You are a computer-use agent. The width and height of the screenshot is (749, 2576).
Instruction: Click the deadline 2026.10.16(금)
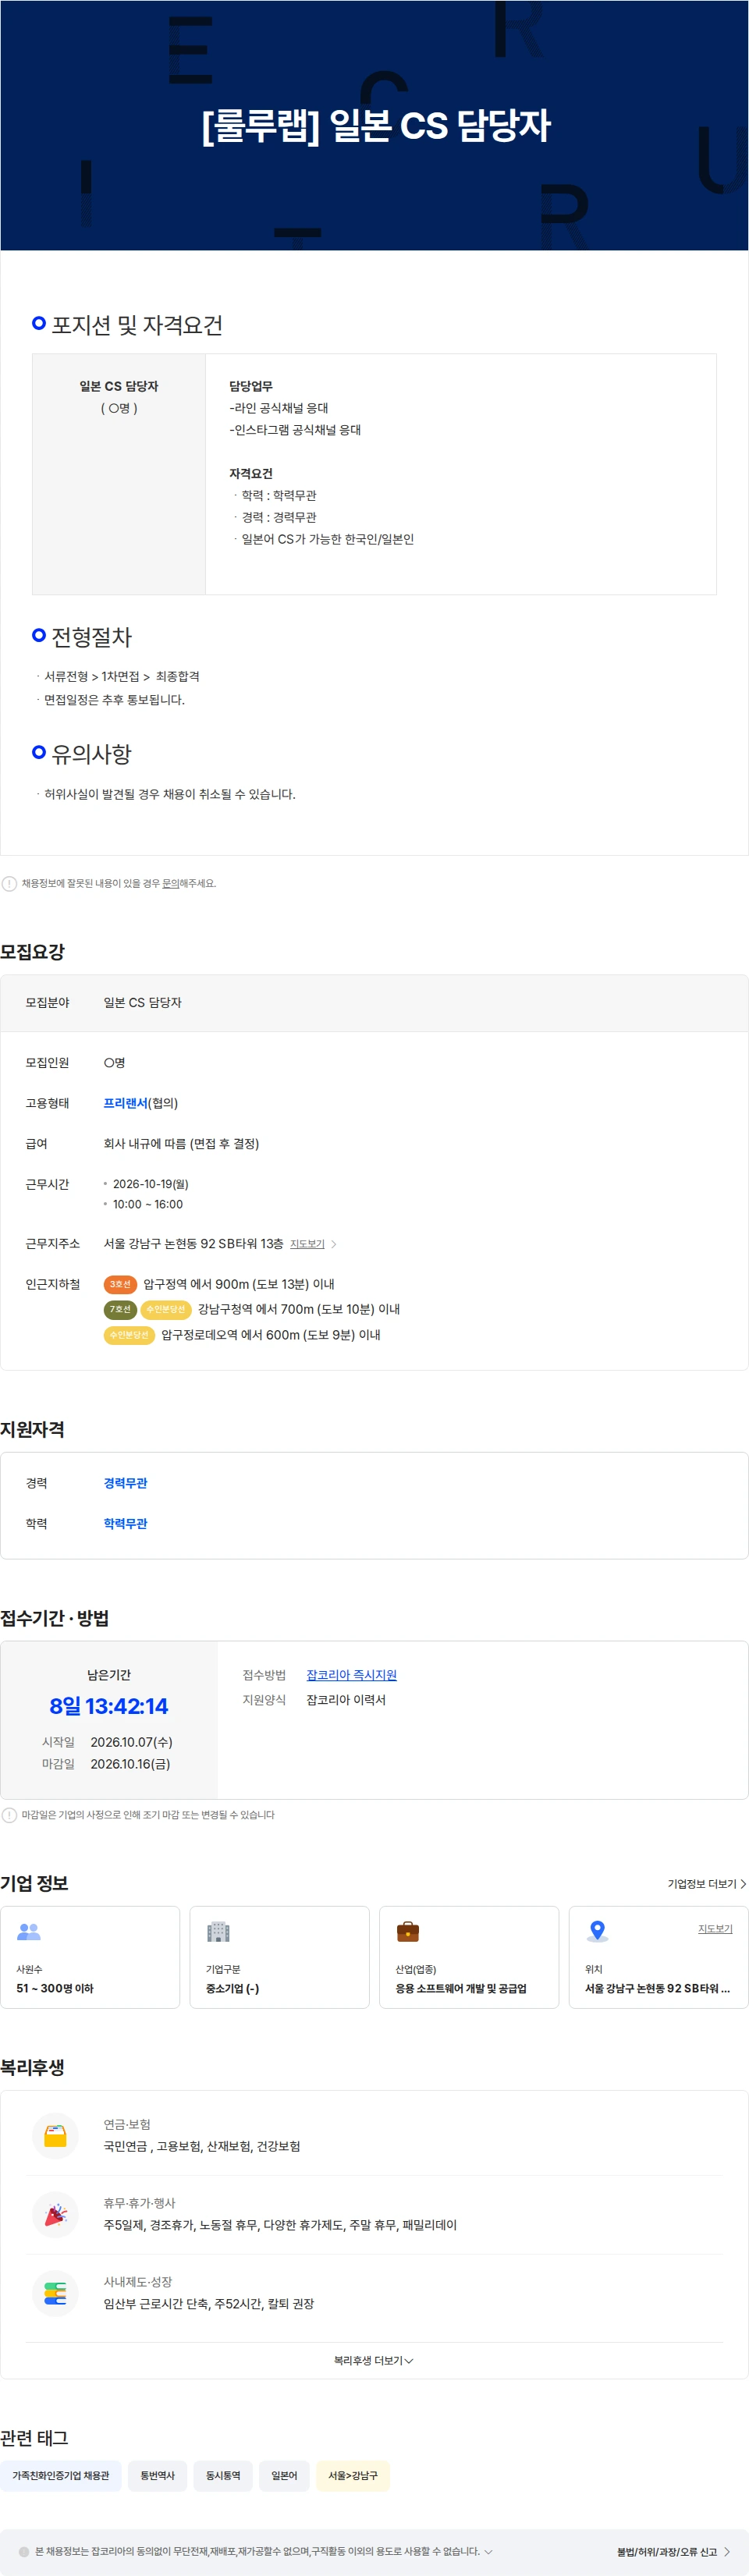(130, 1764)
